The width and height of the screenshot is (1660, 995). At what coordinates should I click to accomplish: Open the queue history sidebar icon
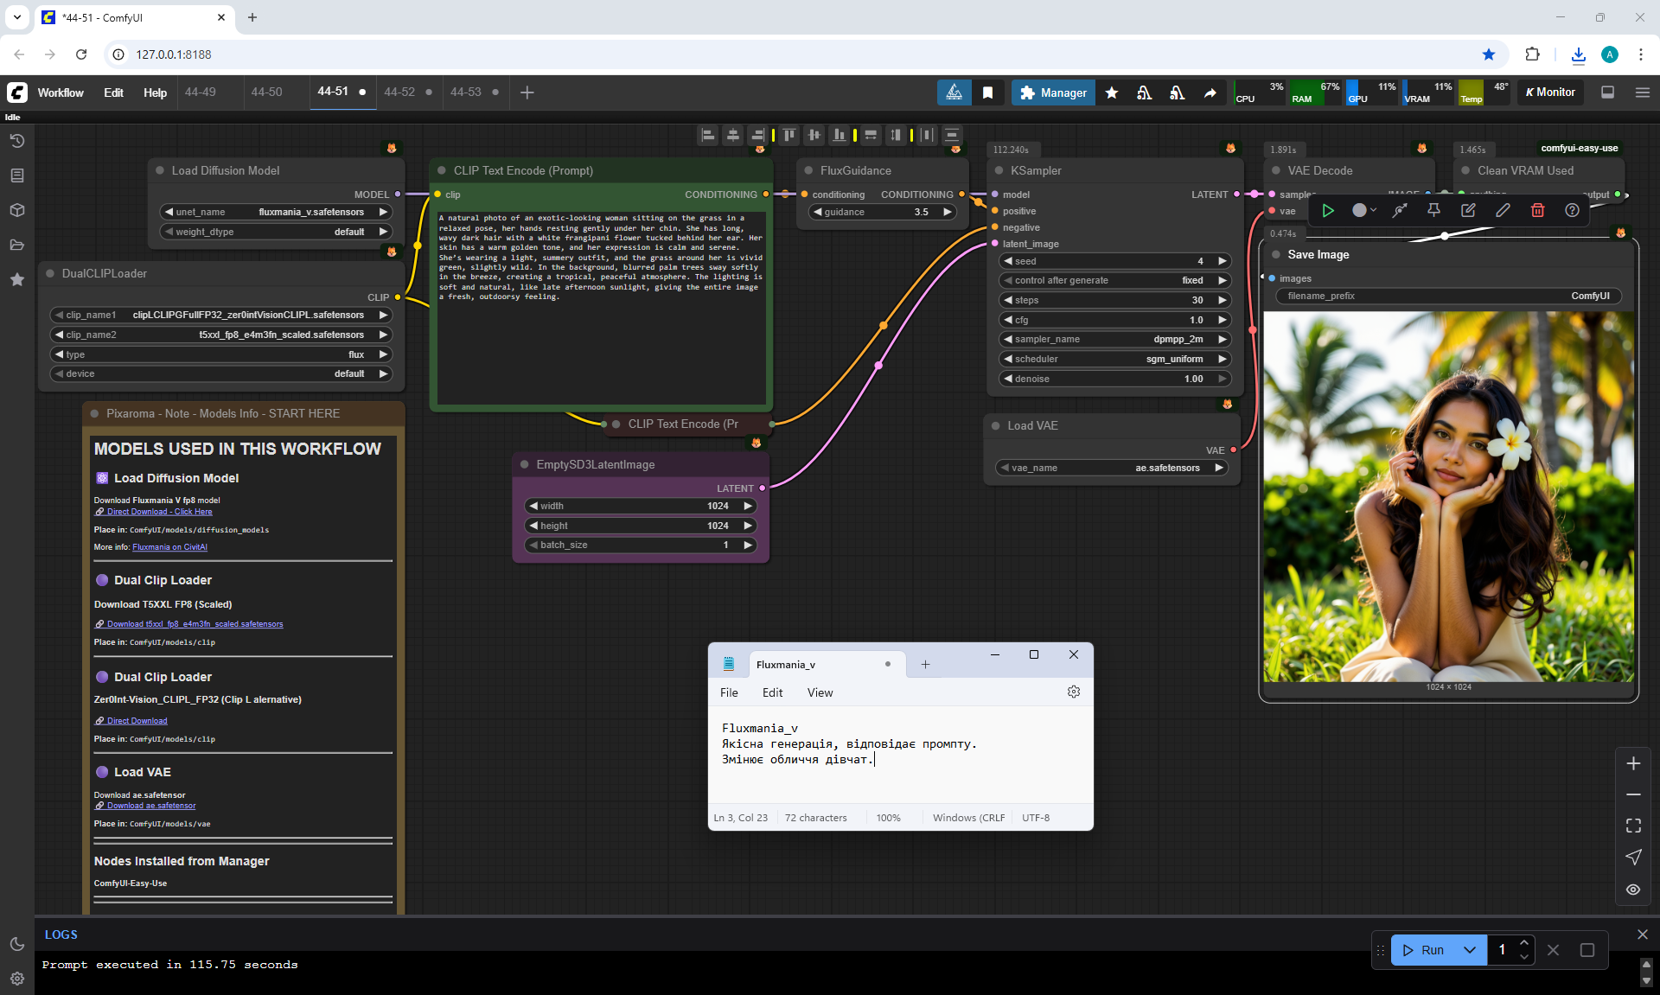tap(16, 141)
